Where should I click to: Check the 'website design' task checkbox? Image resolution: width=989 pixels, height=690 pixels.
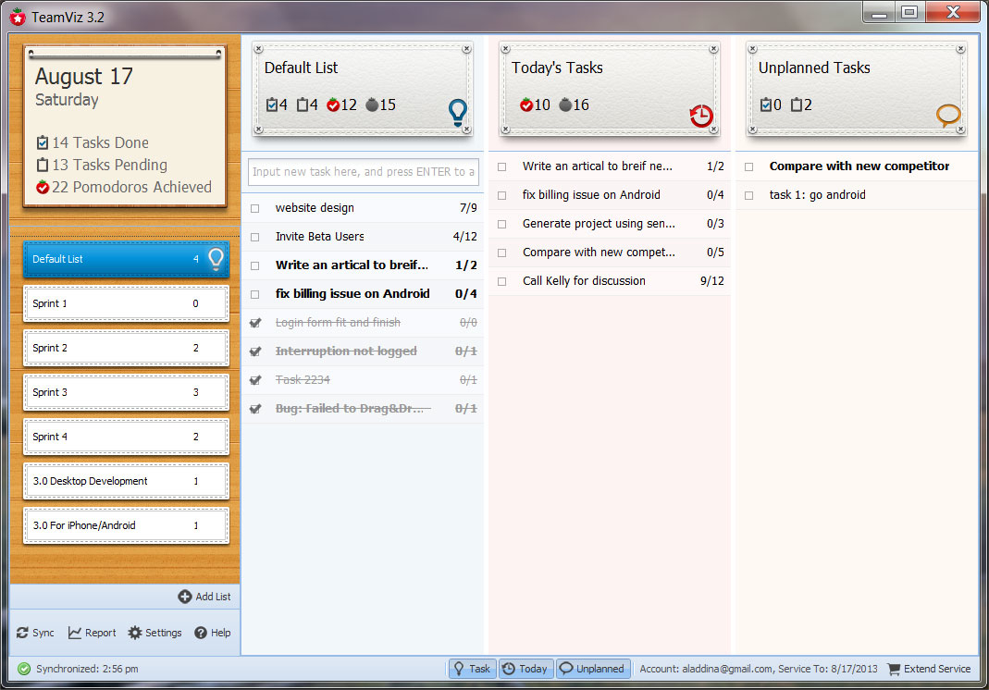click(x=255, y=209)
